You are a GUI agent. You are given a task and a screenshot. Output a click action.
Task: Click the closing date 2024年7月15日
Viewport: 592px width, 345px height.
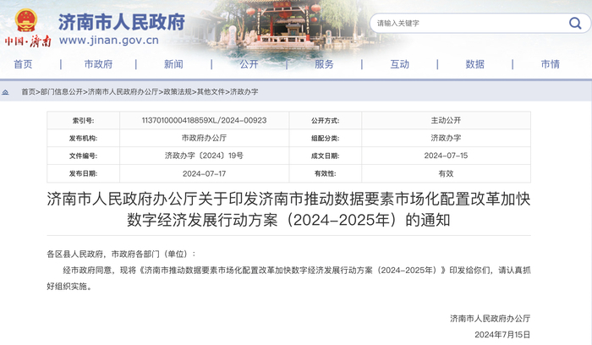502,335
